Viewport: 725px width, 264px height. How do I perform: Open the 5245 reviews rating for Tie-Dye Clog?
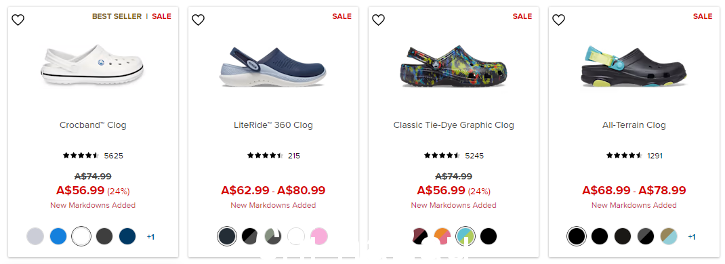click(x=453, y=156)
